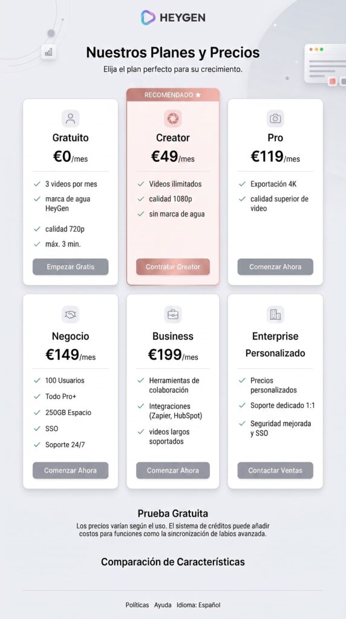
Task: Click the Contactar Ventas button
Action: click(x=275, y=470)
